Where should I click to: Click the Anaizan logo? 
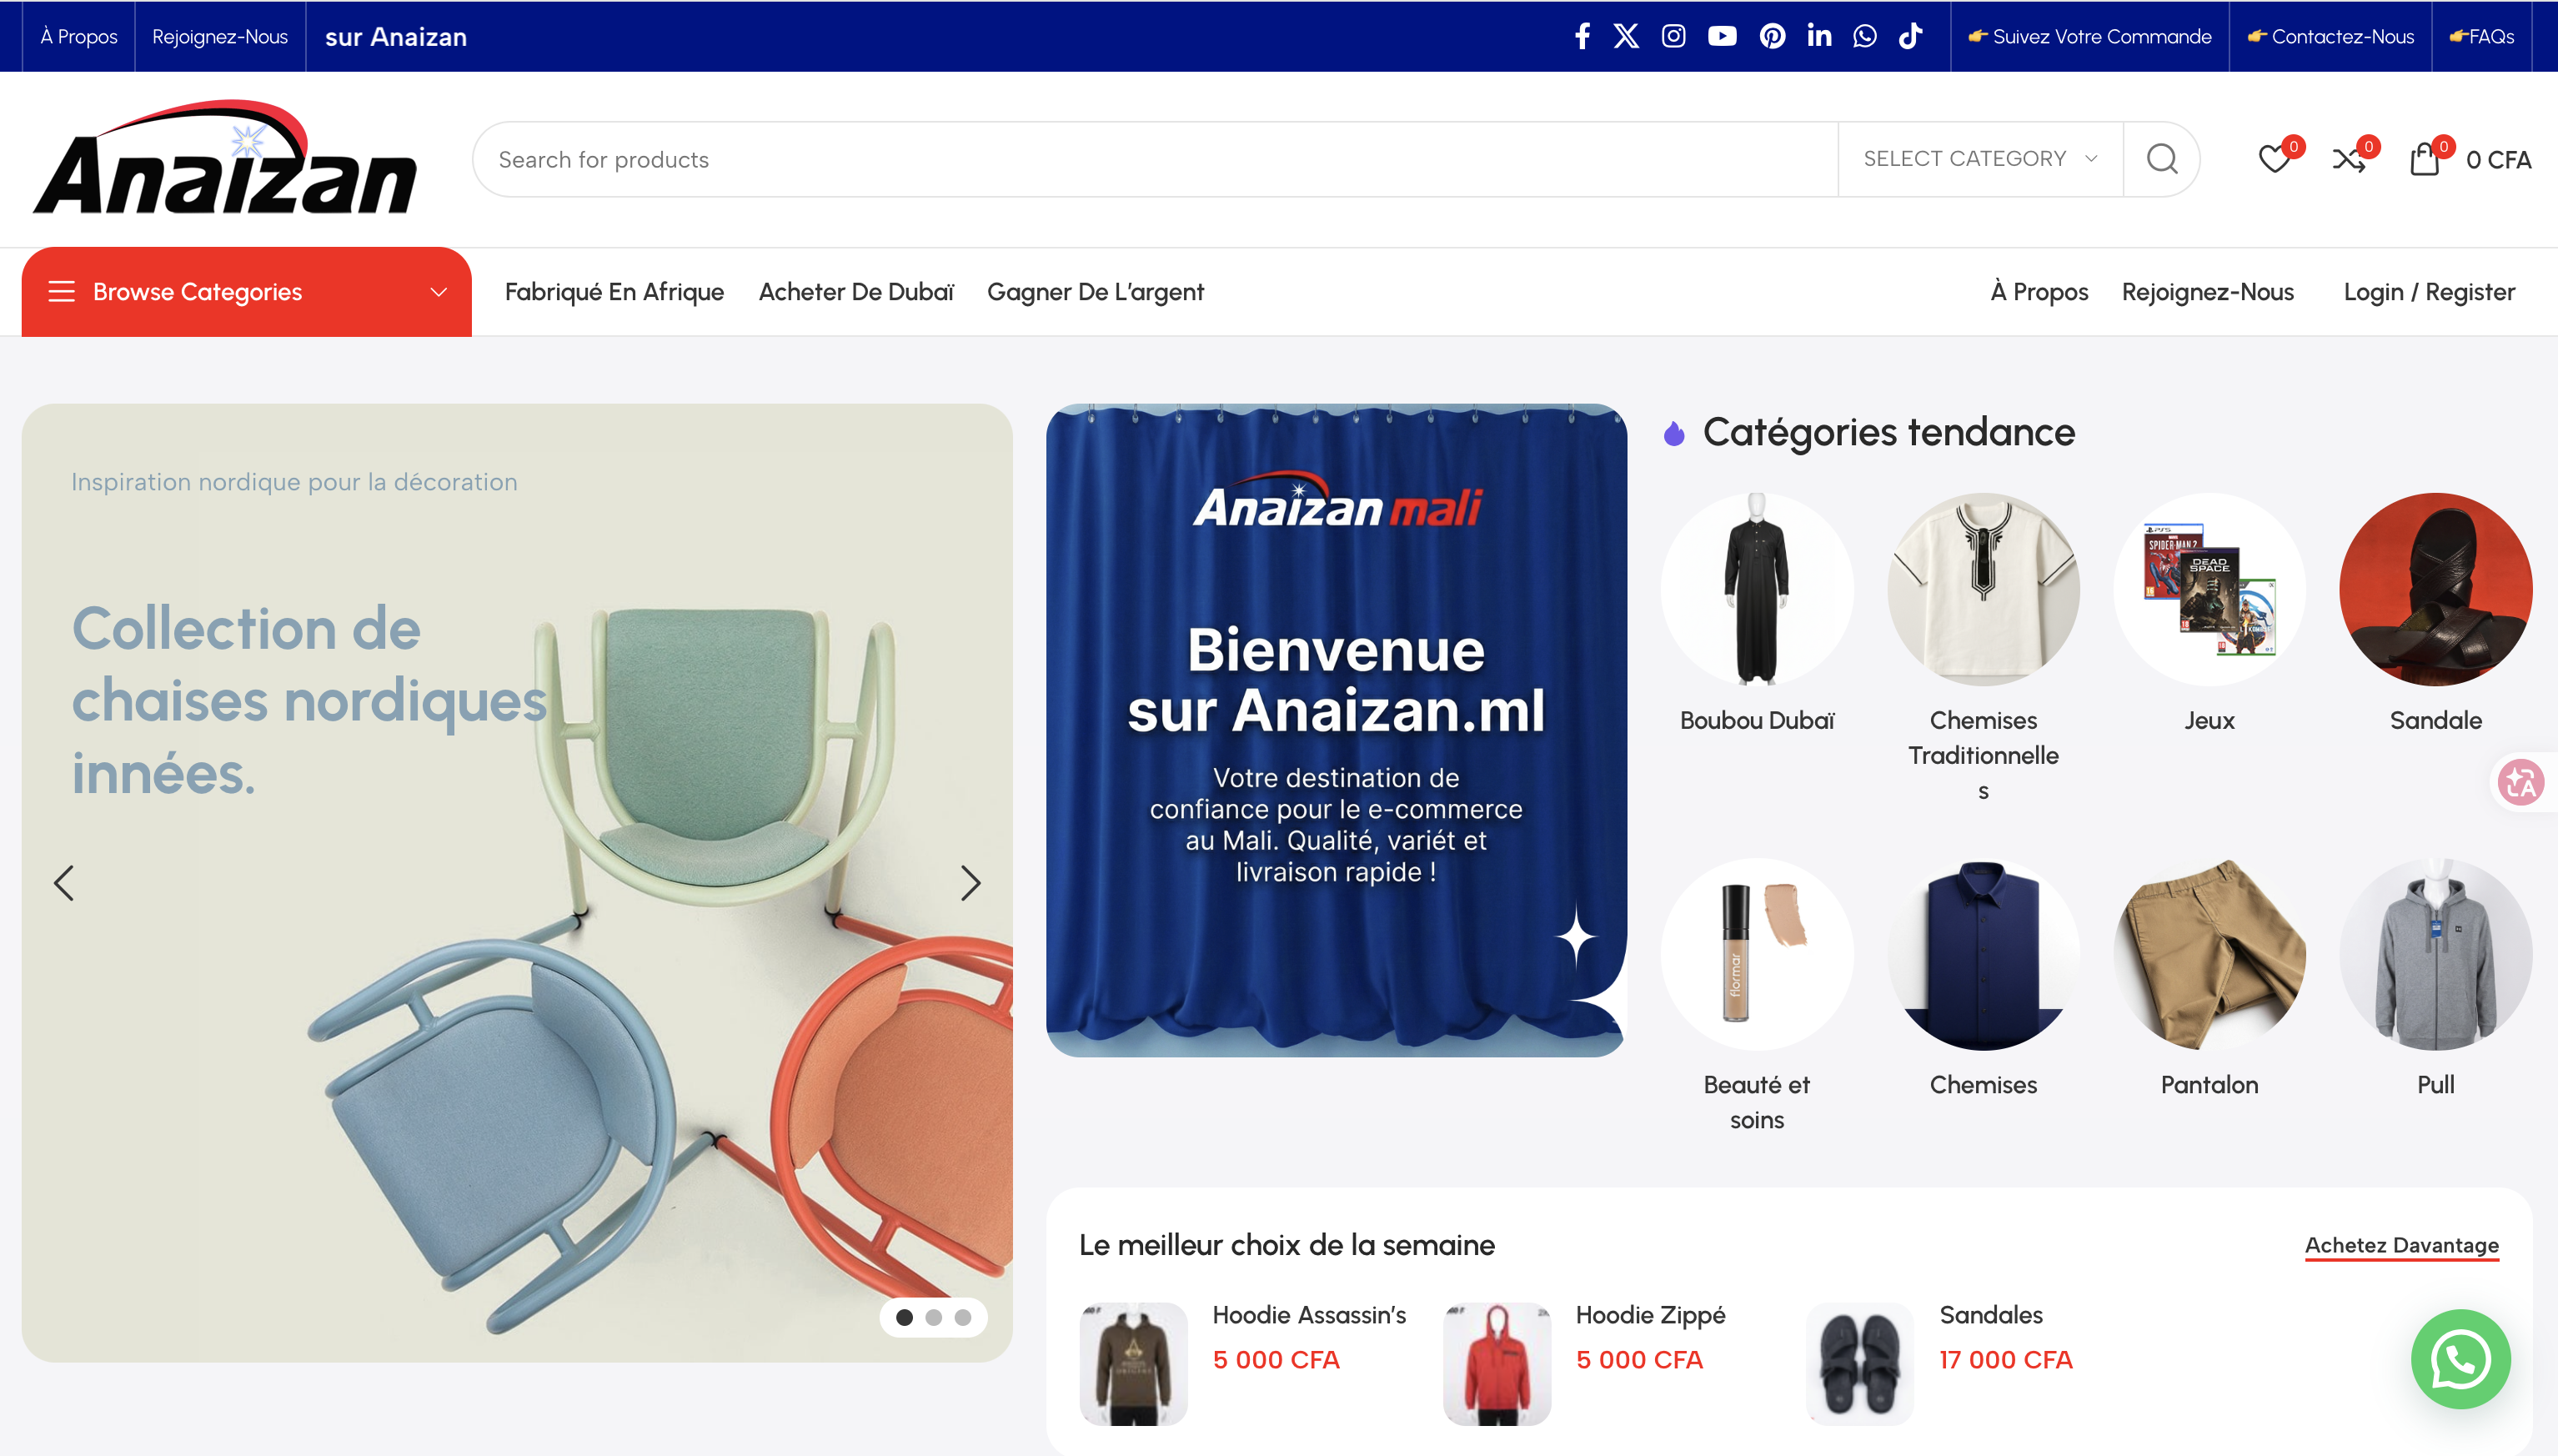(x=225, y=157)
